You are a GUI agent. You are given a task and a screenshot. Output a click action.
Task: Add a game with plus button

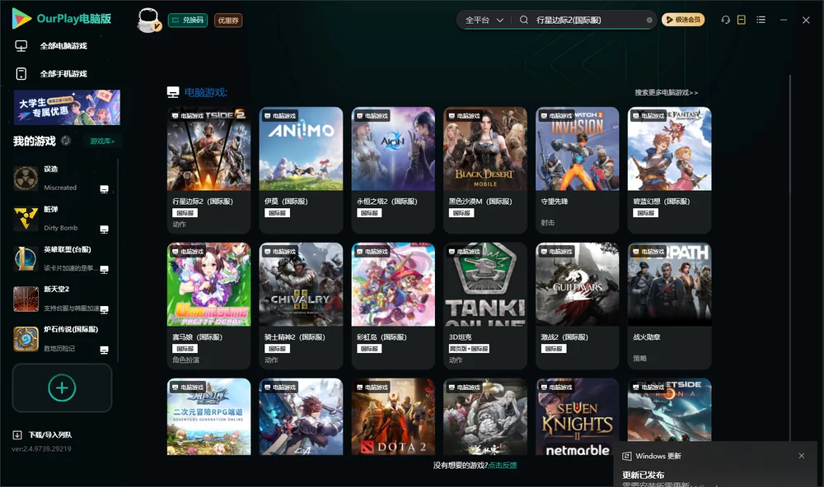click(62, 387)
